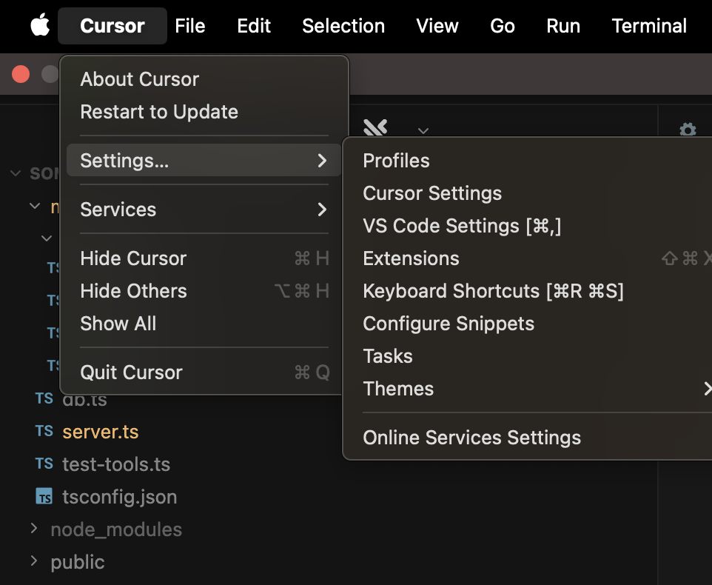Open the Terminal menu
The width and height of the screenshot is (712, 585).
coord(649,25)
